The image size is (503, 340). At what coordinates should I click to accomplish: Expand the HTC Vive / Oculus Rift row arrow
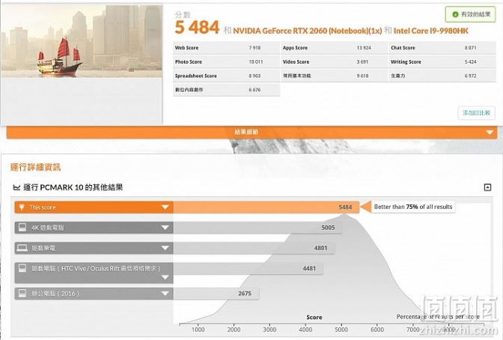(x=165, y=277)
